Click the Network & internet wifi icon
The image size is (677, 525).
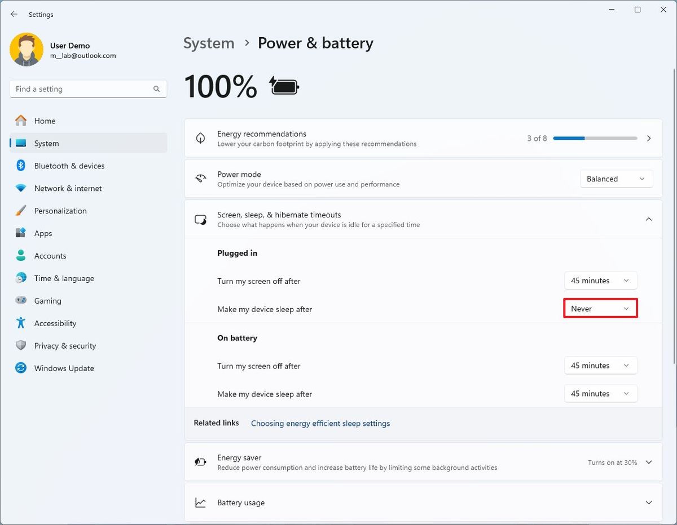coord(21,188)
